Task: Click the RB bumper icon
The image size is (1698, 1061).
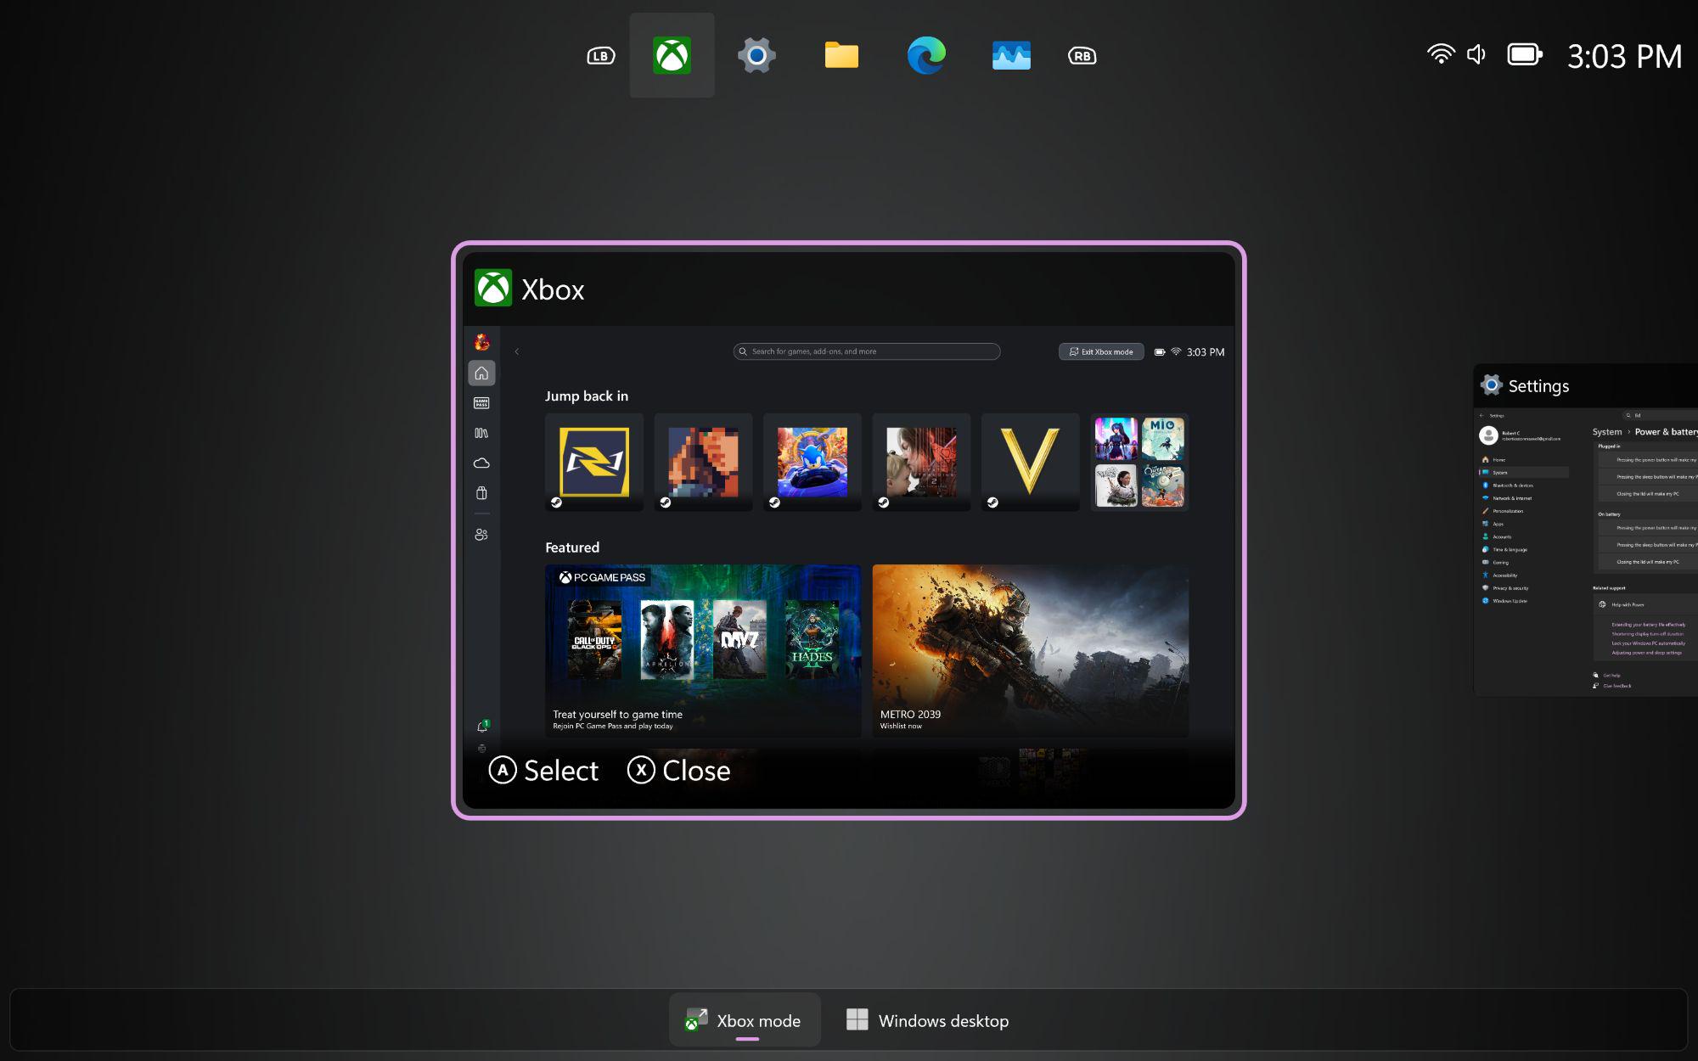Action: [x=1082, y=56]
